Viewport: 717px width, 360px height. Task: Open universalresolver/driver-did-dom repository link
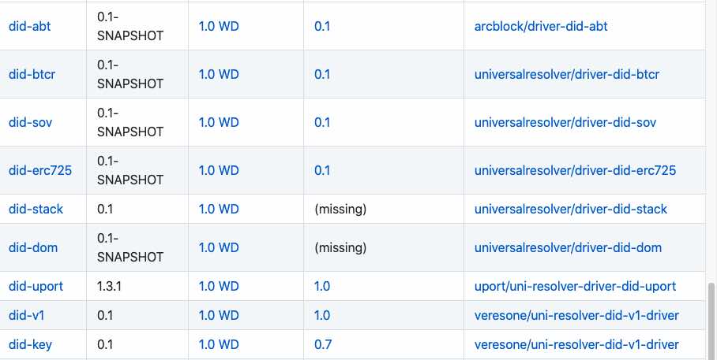(x=568, y=247)
